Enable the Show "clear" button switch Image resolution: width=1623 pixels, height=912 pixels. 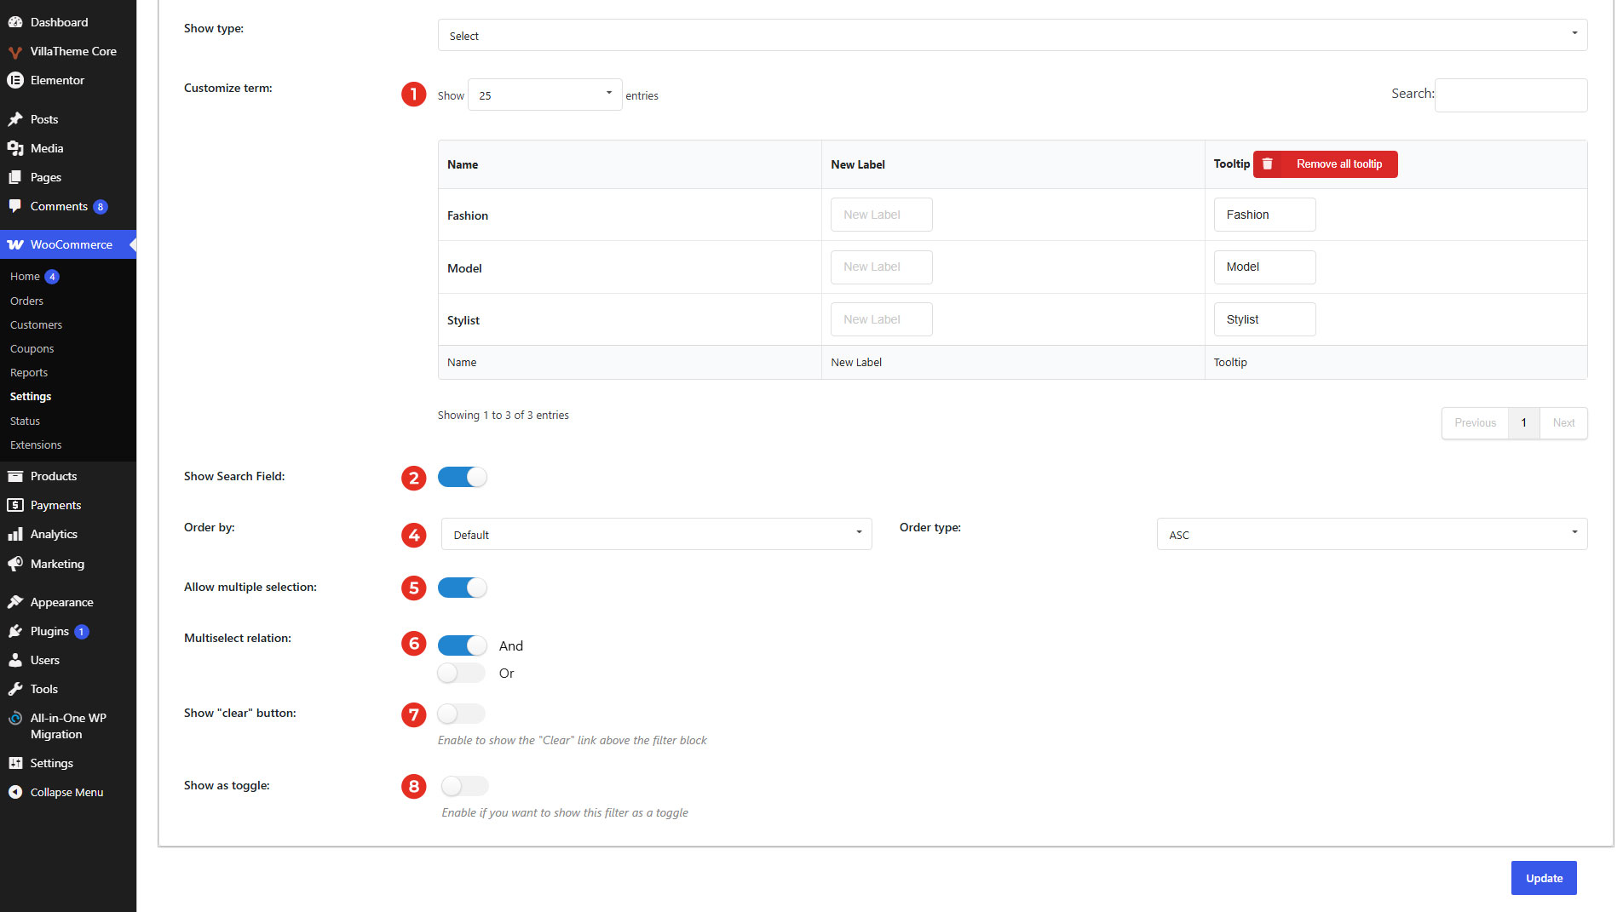[462, 714]
